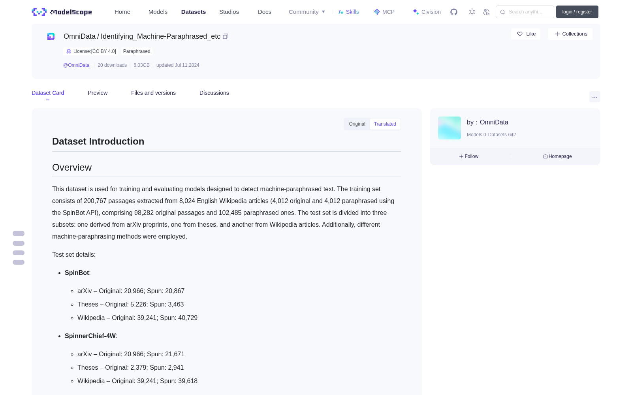The width and height of the screenshot is (632, 395).
Task: Click the OmniData dataset avatar icon
Action: [51, 36]
